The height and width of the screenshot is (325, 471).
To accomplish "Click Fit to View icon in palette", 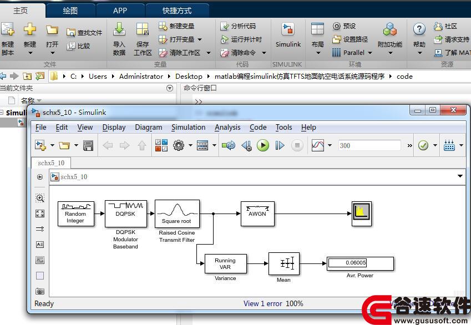I will 40,214.
